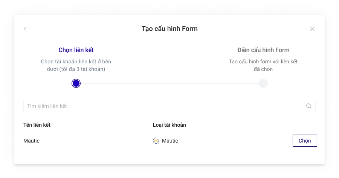Click the back arrow icon
This screenshot has width=339, height=178.
[x=26, y=29]
